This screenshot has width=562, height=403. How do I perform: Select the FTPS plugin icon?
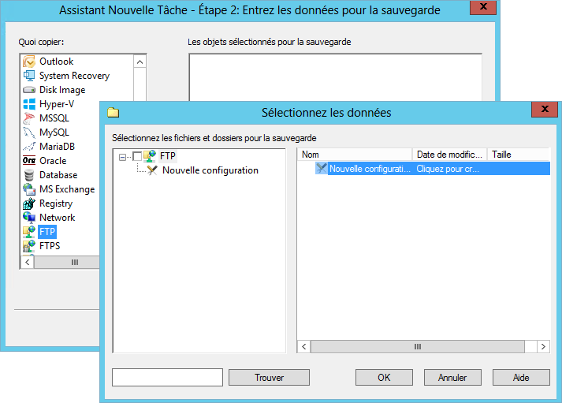tap(29, 246)
